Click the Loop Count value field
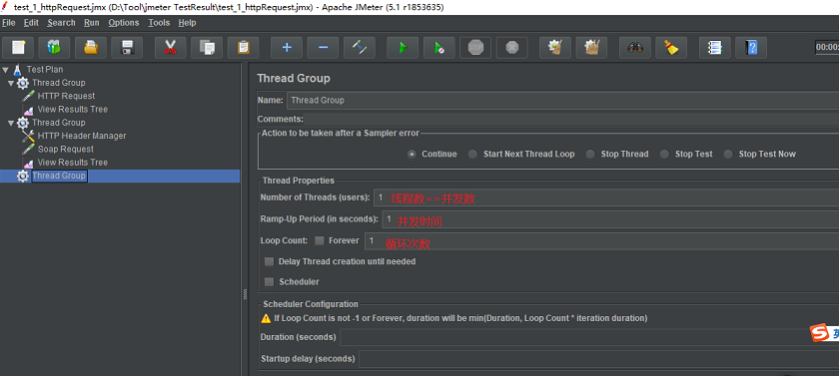This screenshot has height=376, width=839. [601, 241]
